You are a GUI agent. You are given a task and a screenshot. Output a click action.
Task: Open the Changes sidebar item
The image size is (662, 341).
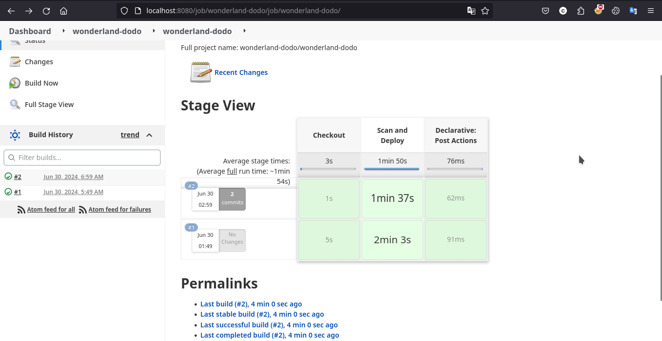(39, 62)
